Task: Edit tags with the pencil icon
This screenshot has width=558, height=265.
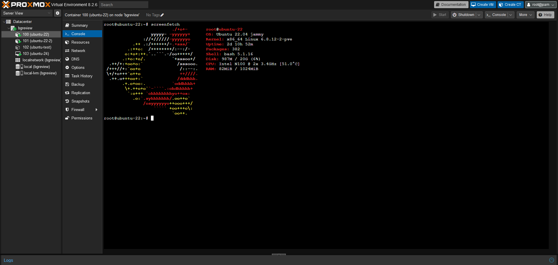Action: tap(162, 15)
